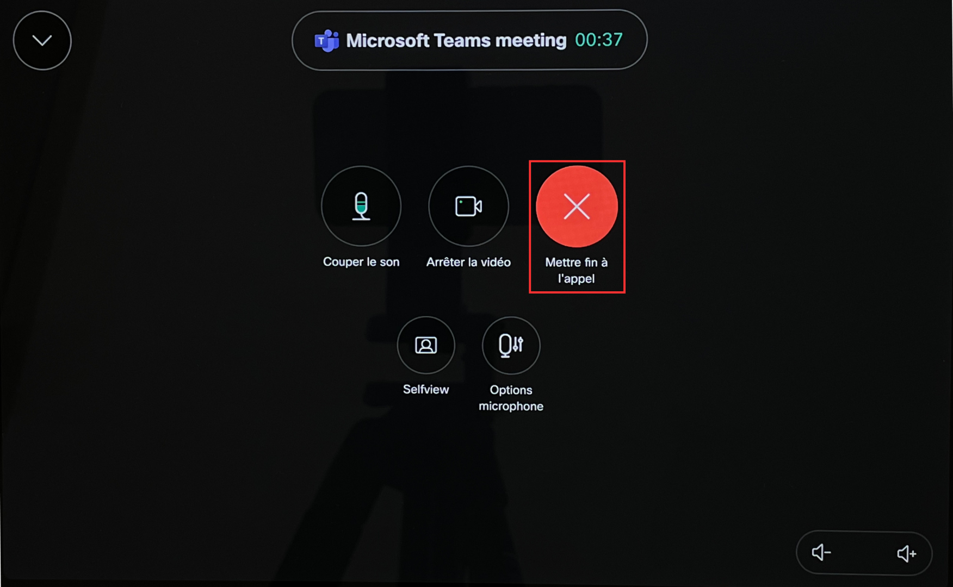The image size is (953, 587).
Task: Click the Microsoft Teams logo icon
Action: pyautogui.click(x=326, y=41)
